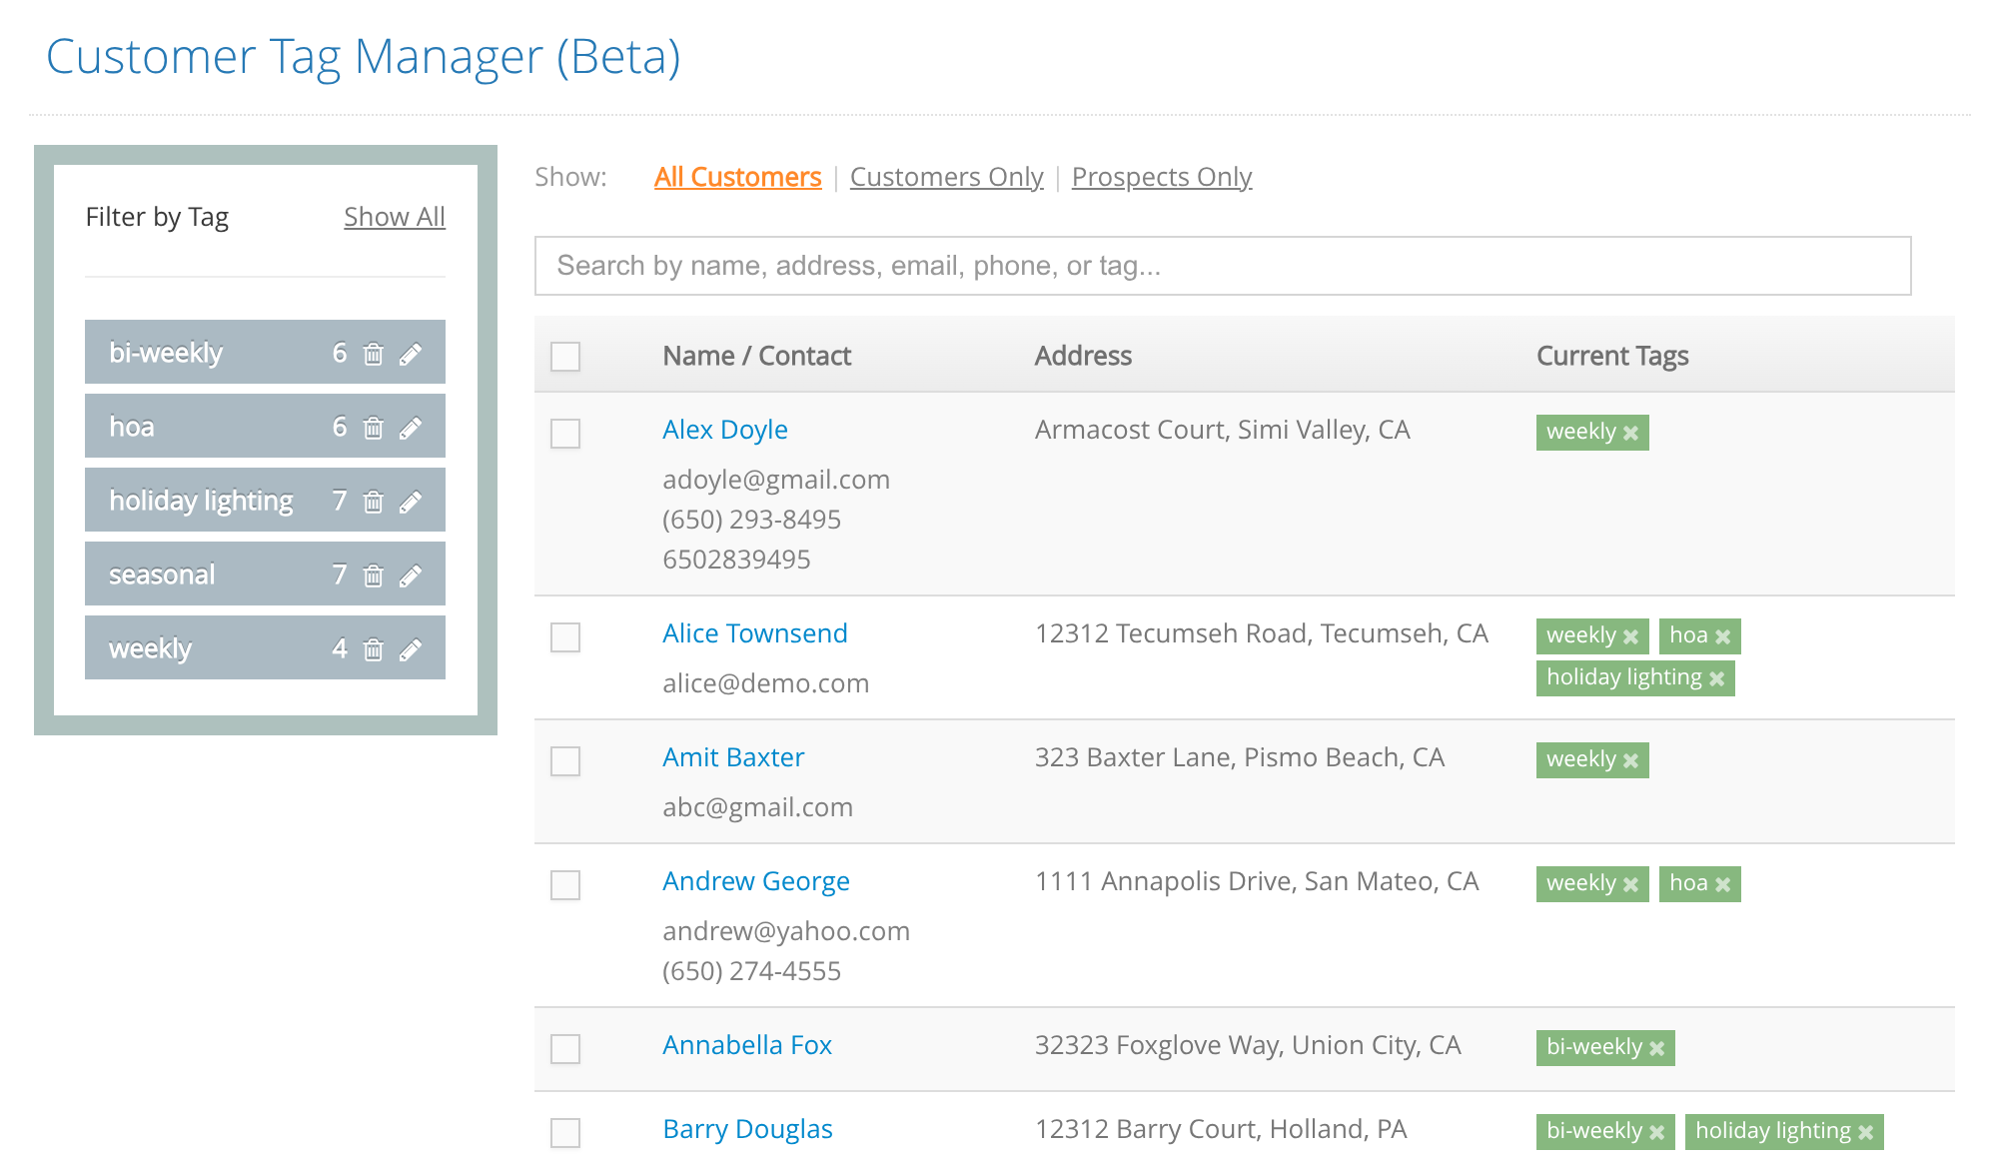
Task: Remove weekly tag from Alex Doyle
Action: (x=1631, y=433)
